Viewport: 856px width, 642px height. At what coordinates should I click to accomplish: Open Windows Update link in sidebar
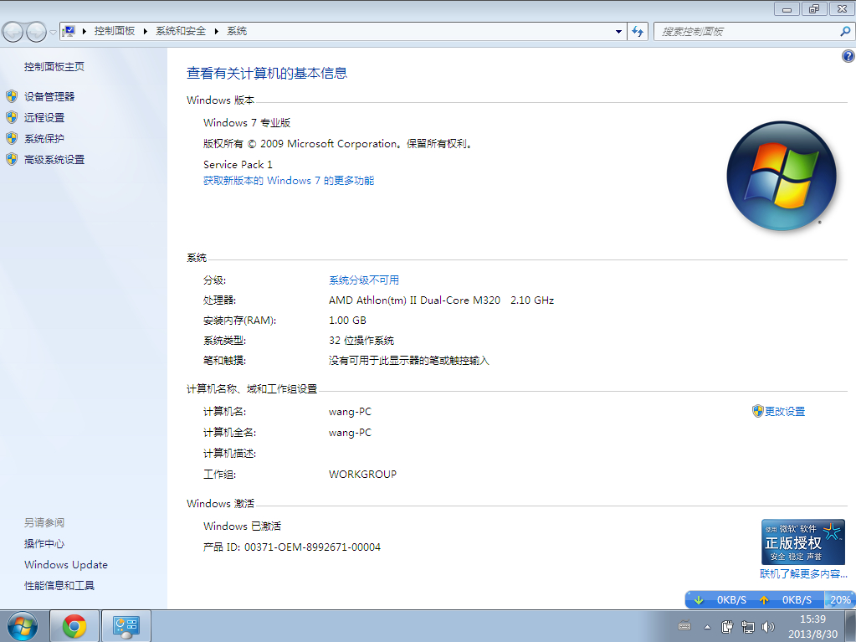click(65, 564)
